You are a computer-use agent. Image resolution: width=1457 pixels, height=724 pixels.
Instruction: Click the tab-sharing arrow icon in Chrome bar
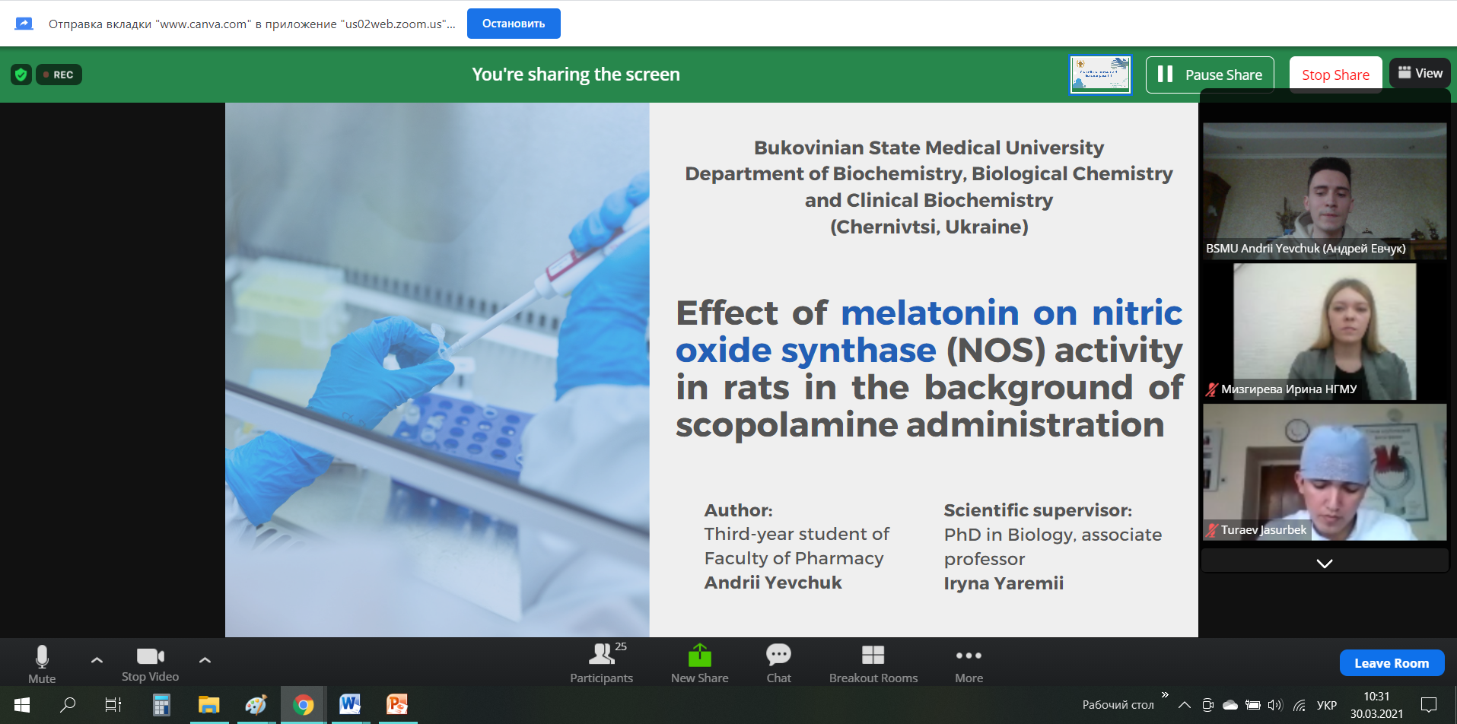[x=24, y=24]
